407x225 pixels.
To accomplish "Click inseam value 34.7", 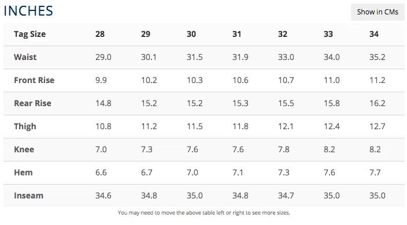I will pyautogui.click(x=286, y=196).
